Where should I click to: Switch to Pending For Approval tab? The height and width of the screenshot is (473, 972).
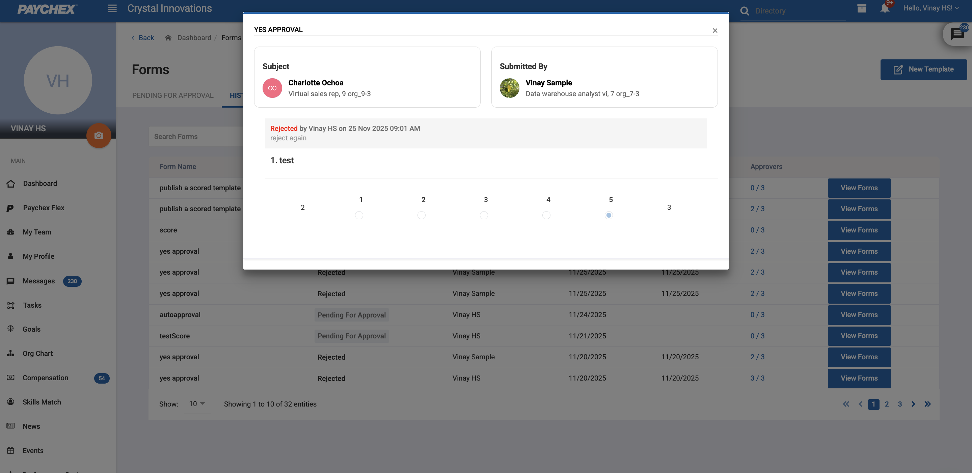coord(172,95)
